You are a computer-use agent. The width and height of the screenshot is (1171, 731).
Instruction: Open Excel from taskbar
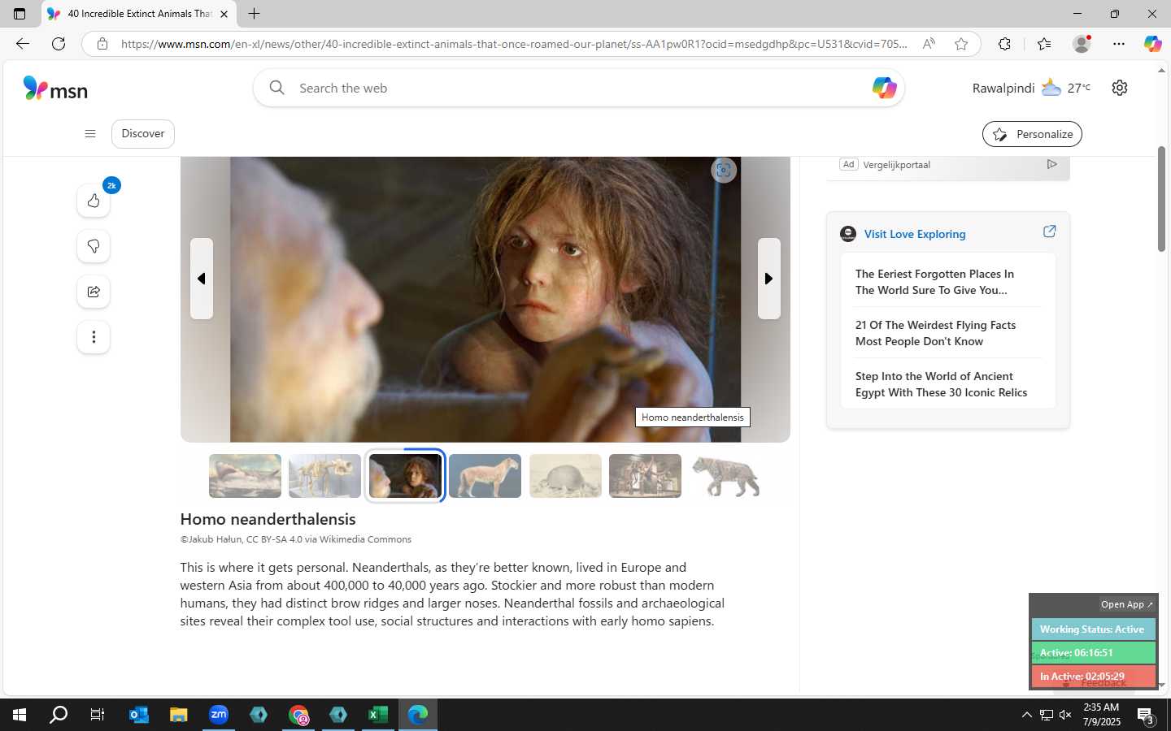click(x=378, y=715)
